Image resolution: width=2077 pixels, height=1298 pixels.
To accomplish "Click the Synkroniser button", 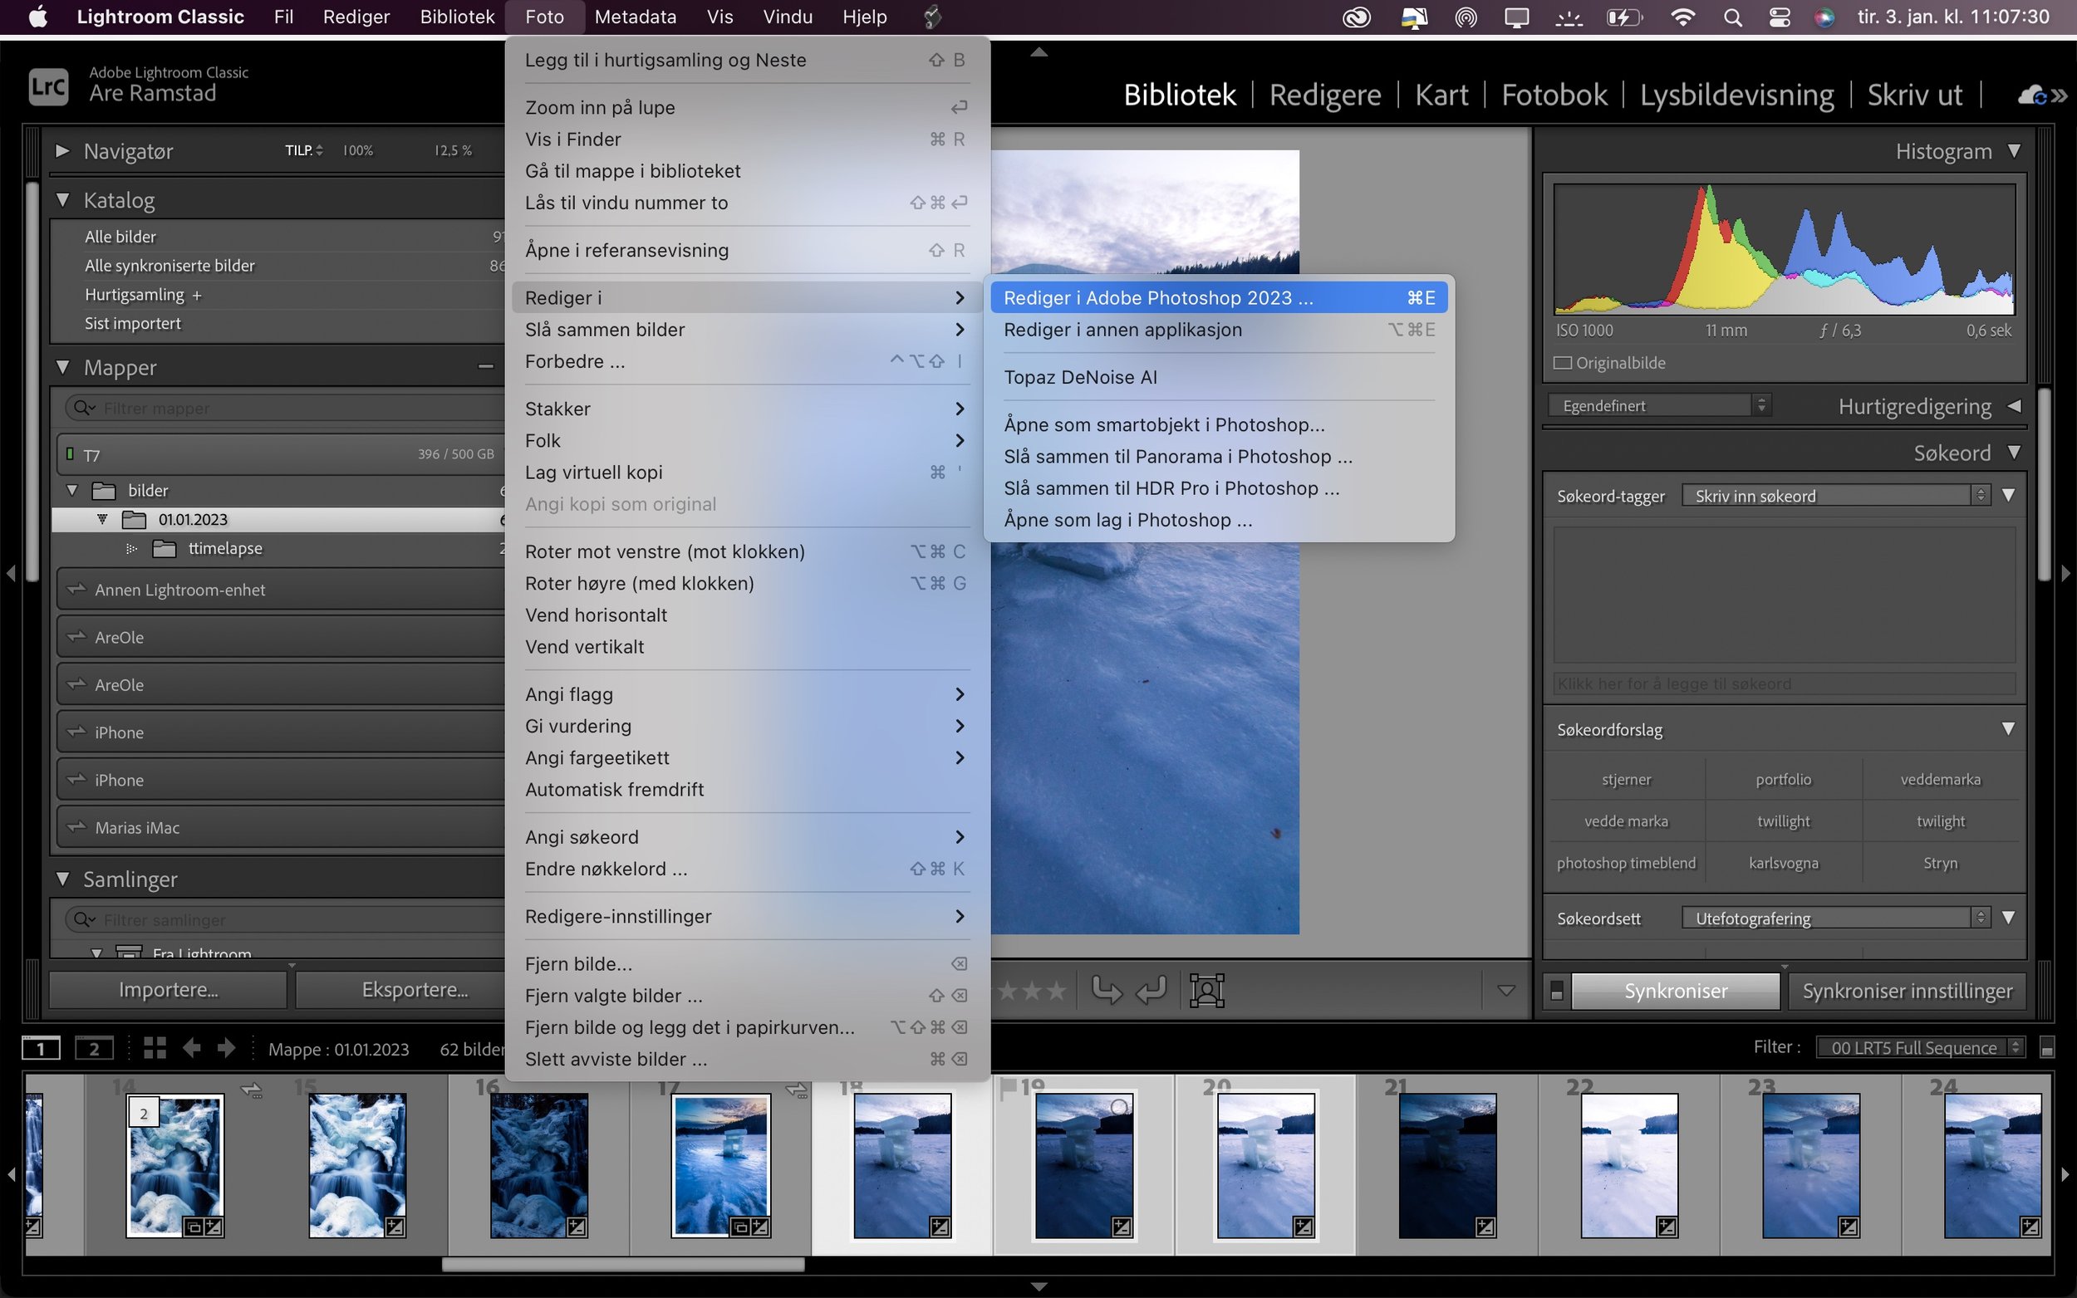I will pos(1675,991).
